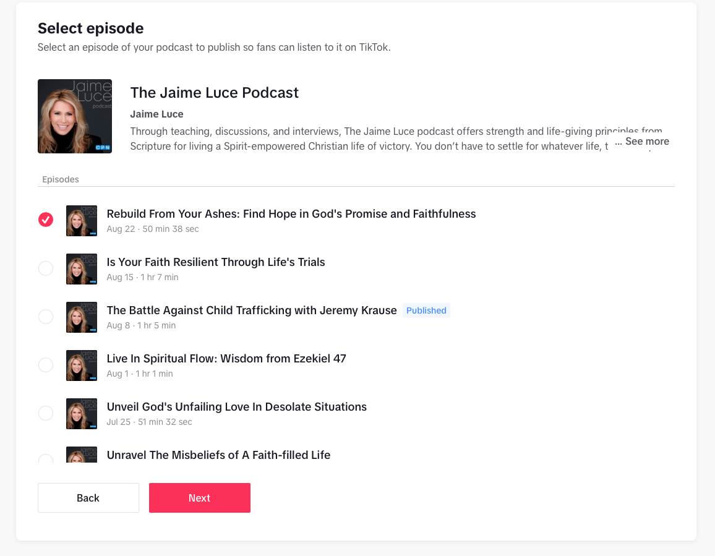Image resolution: width=715 pixels, height=556 pixels.
Task: Click the Aug 22 · 50 min 38 sec text
Action: (x=153, y=229)
